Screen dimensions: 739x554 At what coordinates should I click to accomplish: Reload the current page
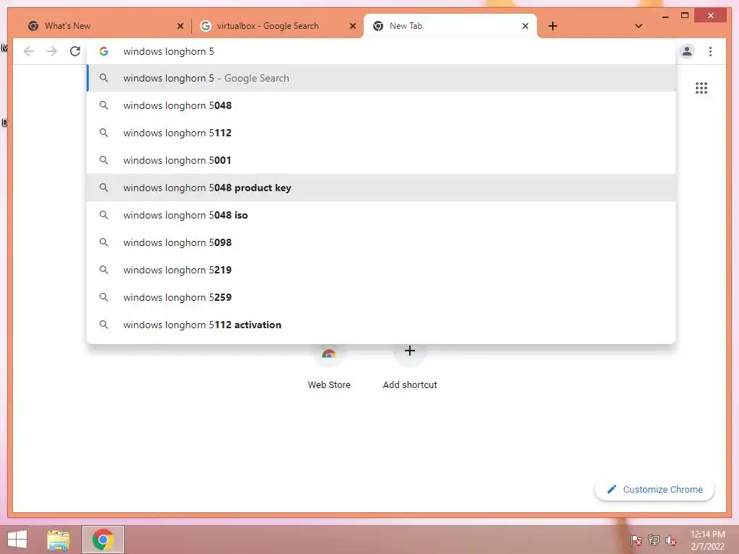tap(75, 51)
